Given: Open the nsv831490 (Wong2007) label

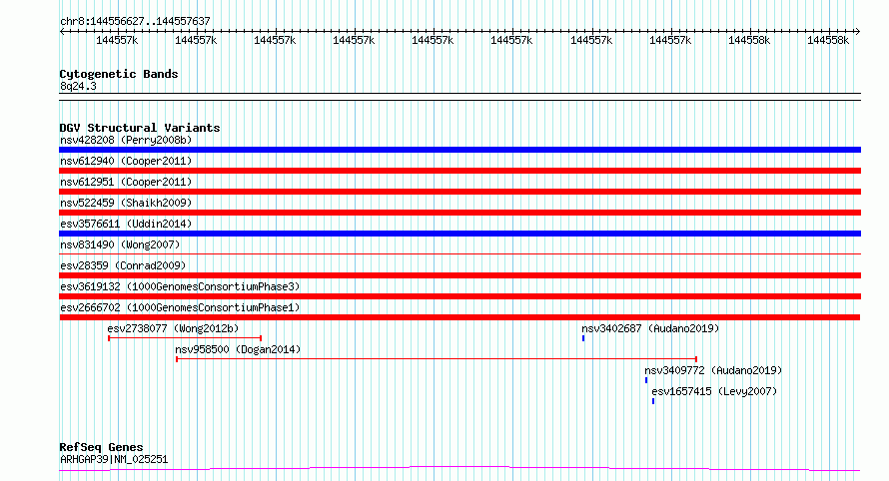Looking at the screenshot, I should 120,244.
